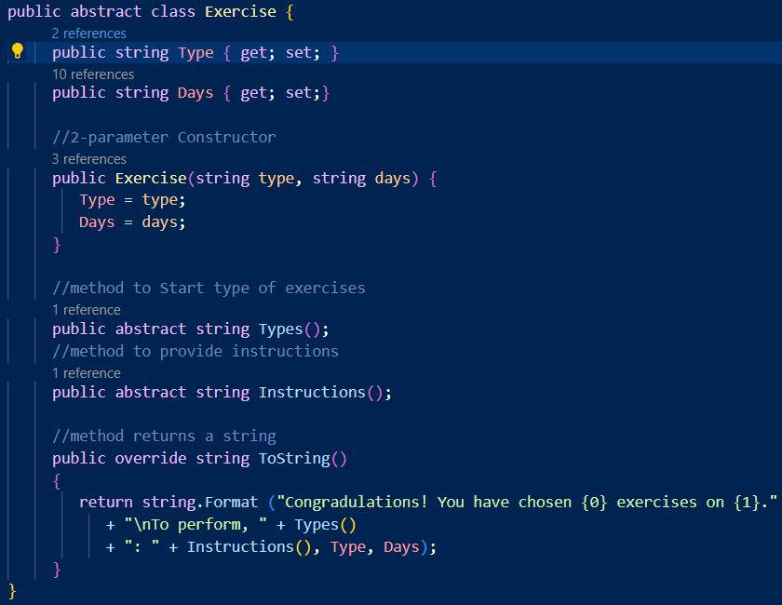Click the 'Days' argument on the last return line
782x605 pixels.
(x=401, y=547)
